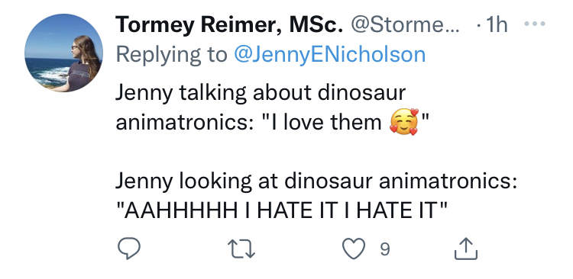Click the 'MSc.' suffix in the author name
Viewport: 573px width, 279px height.
click(316, 25)
